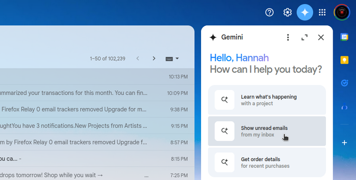
Task: Close the Gemini side panel
Action: click(x=321, y=37)
